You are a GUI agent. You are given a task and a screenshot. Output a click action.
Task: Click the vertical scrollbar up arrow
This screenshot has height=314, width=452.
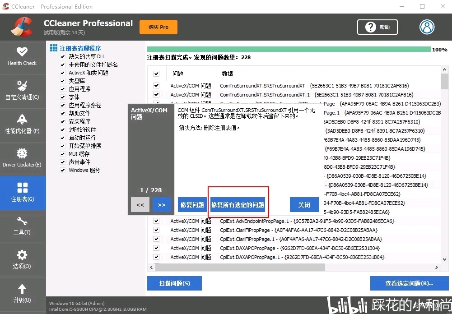[444, 69]
